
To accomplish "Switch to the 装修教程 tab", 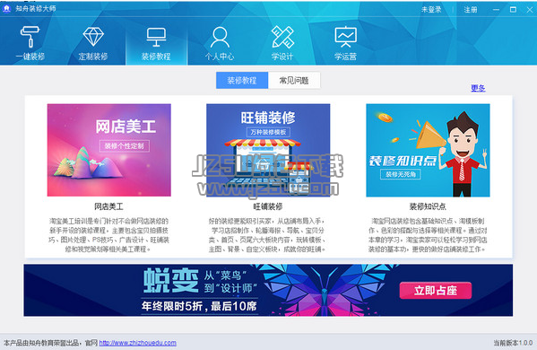I will pos(242,81).
